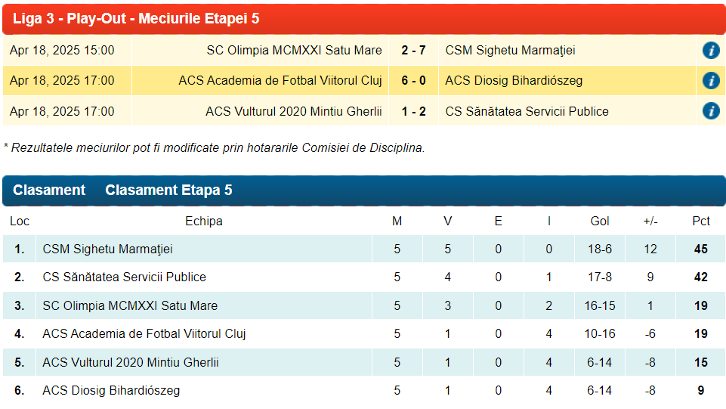Click the 6 - 0 match score

click(x=413, y=81)
